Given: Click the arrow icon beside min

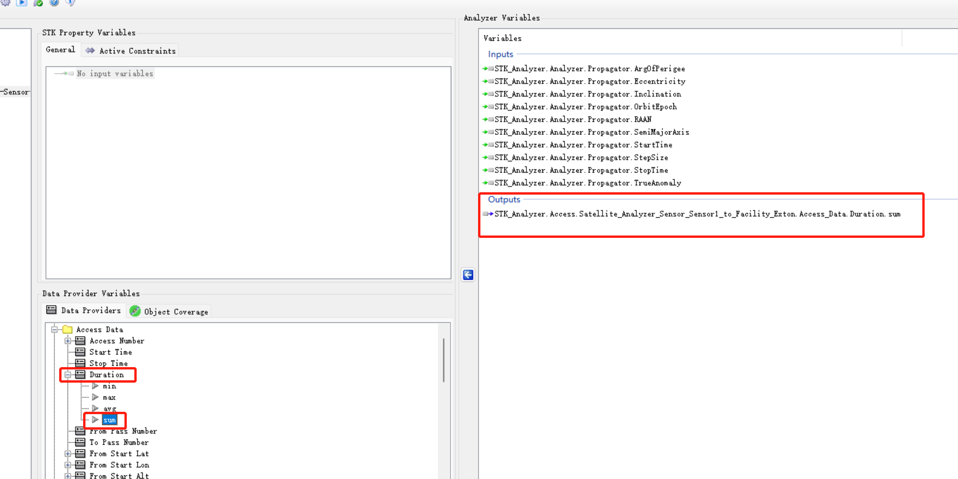Looking at the screenshot, I should 95,386.
